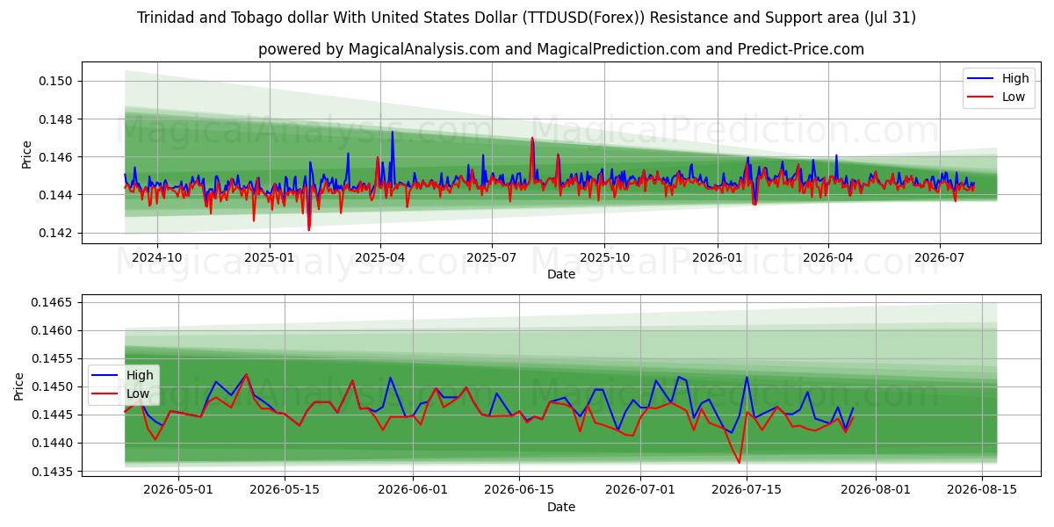Click the 2026-07-01 date tick label

(641, 490)
